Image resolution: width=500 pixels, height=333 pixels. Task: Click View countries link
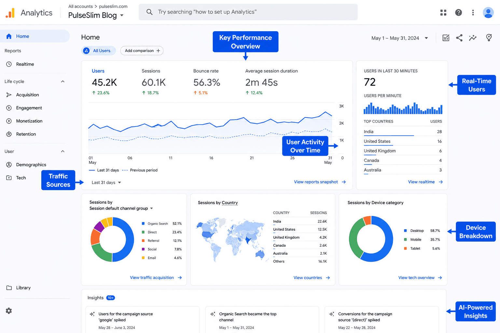pyautogui.click(x=312, y=277)
